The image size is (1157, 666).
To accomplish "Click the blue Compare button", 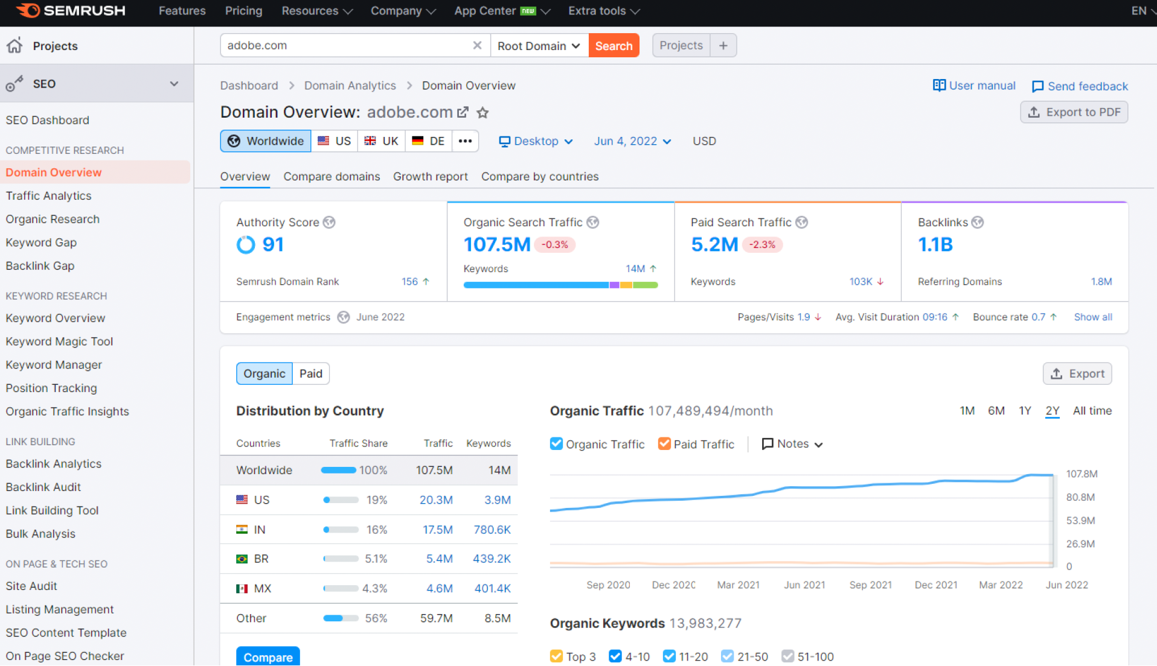I will [x=268, y=656].
